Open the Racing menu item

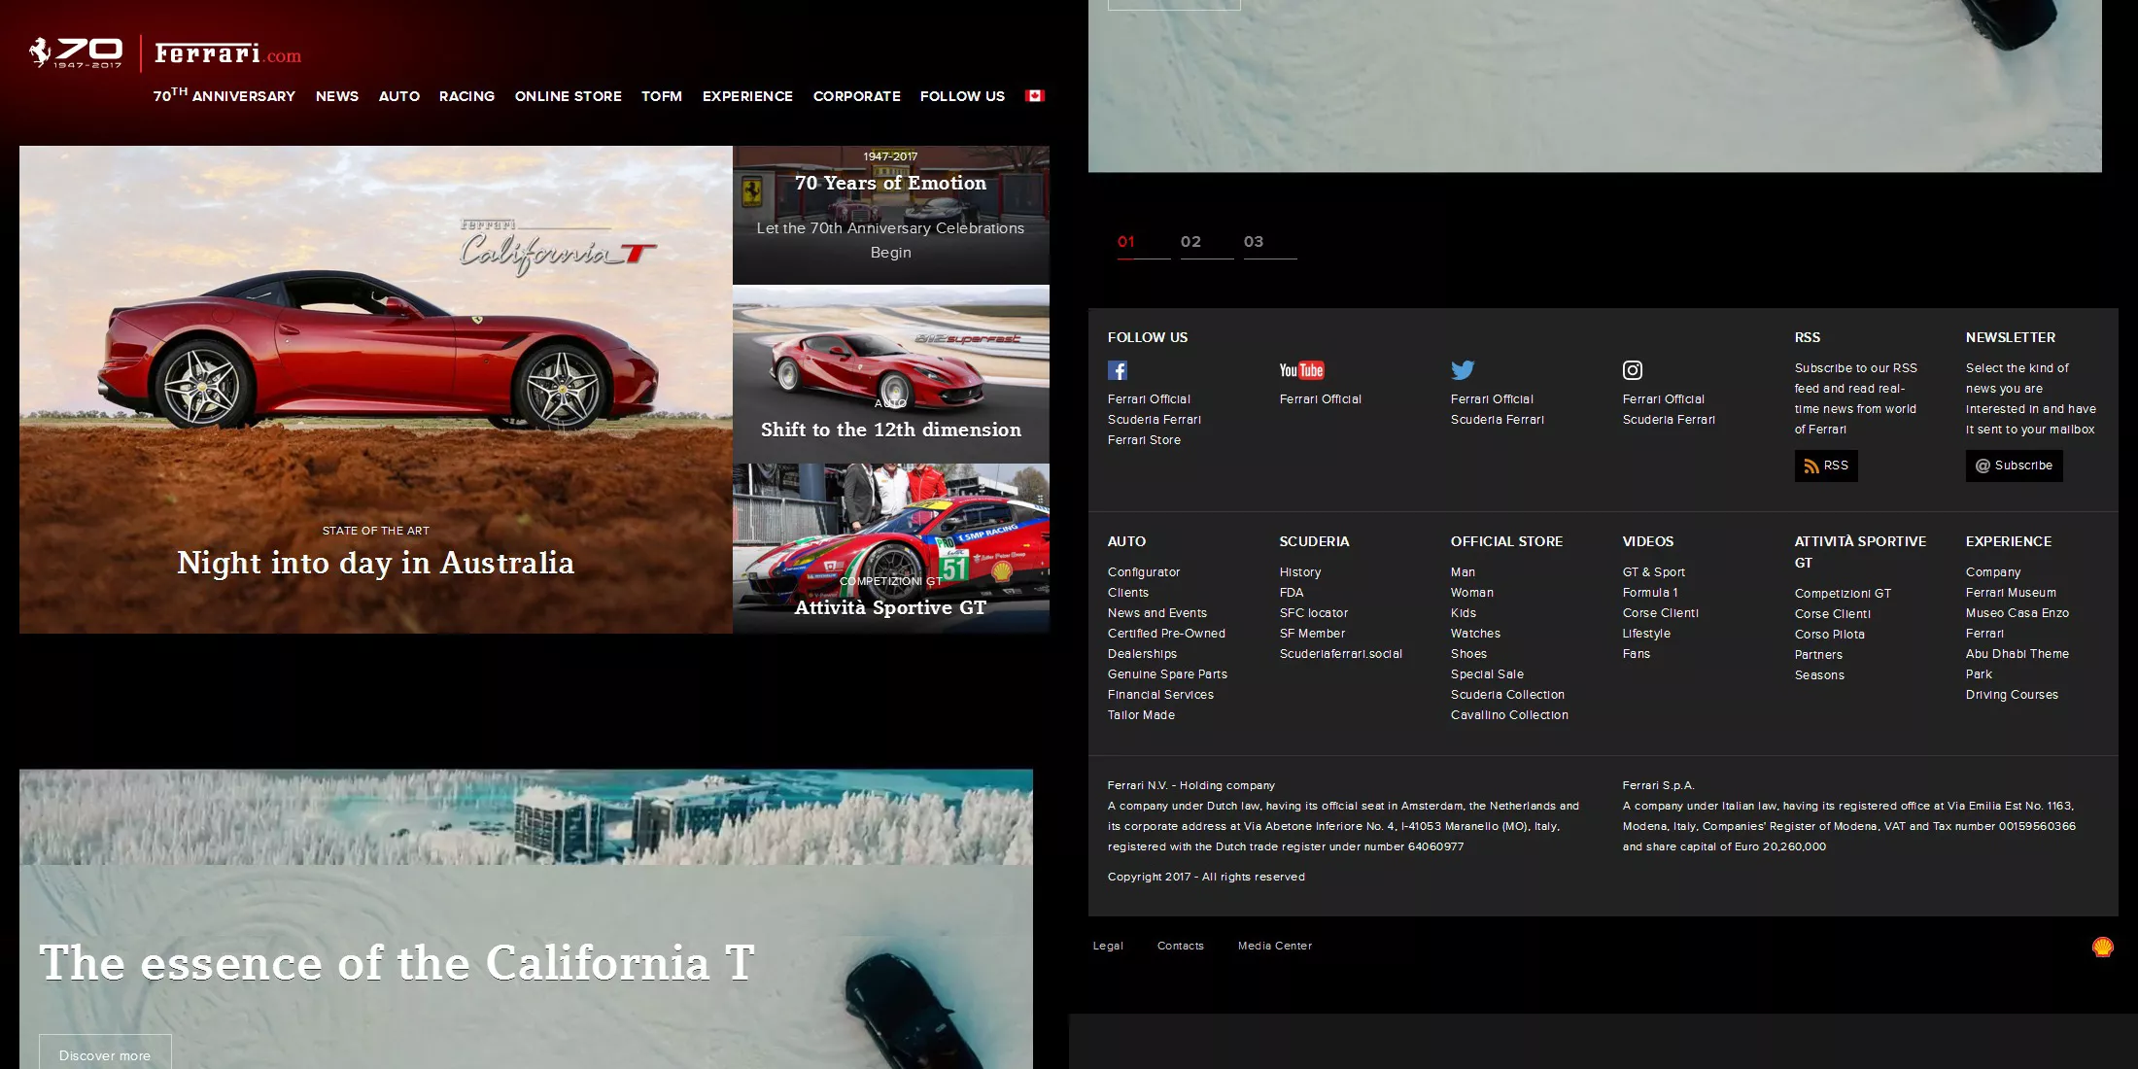click(466, 96)
